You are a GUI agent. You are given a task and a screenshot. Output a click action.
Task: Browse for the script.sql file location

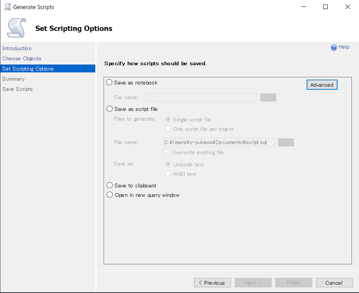(286, 142)
